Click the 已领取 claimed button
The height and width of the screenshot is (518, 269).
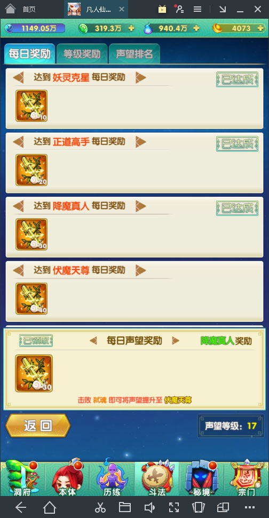click(x=36, y=341)
